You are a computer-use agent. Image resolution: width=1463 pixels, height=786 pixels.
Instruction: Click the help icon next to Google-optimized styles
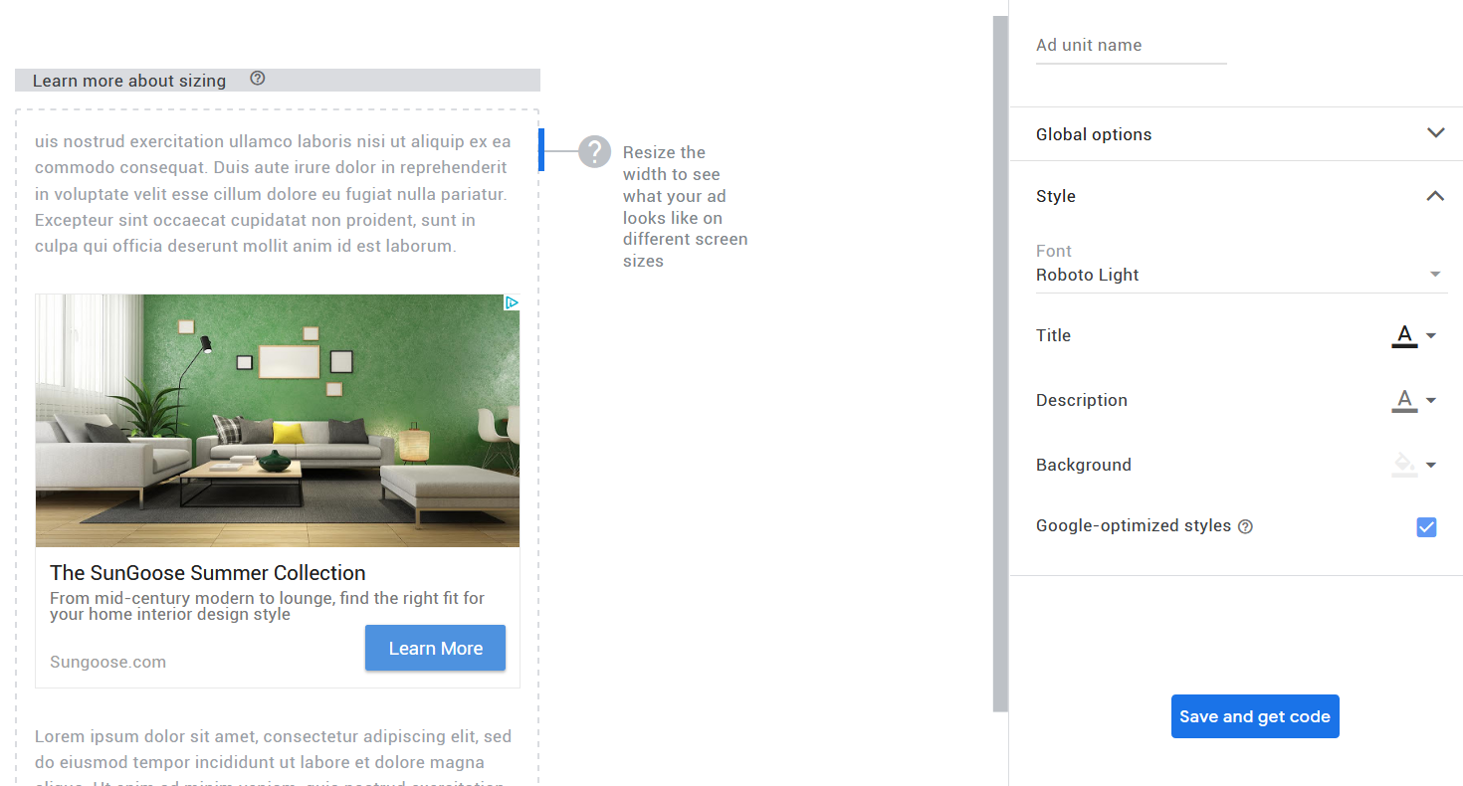coord(1245,526)
